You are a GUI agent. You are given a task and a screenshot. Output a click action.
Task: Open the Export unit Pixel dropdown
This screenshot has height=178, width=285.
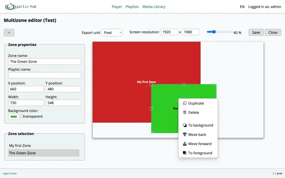112,33
